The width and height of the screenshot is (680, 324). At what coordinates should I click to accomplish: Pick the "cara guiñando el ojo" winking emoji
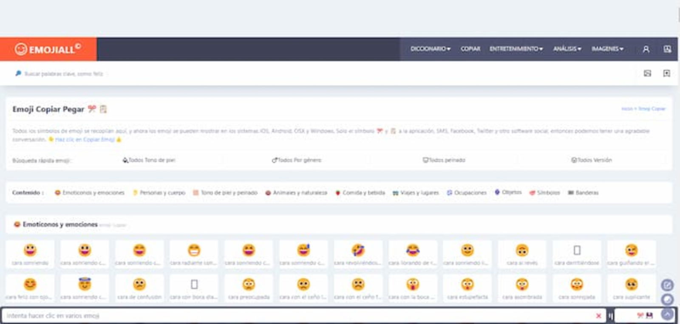[631, 254]
